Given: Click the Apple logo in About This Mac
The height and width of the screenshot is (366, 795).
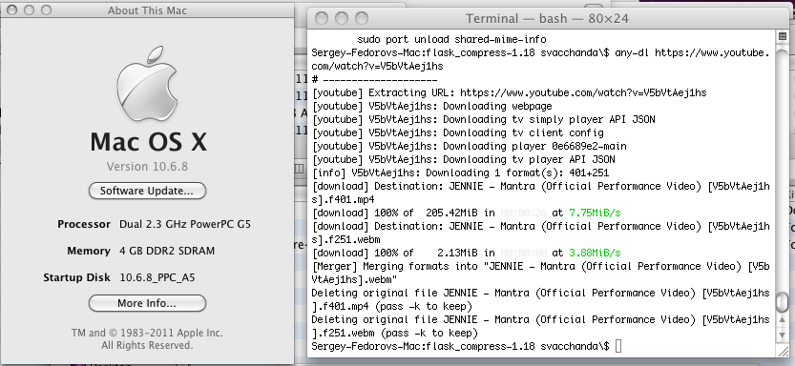Looking at the screenshot, I should click(147, 84).
